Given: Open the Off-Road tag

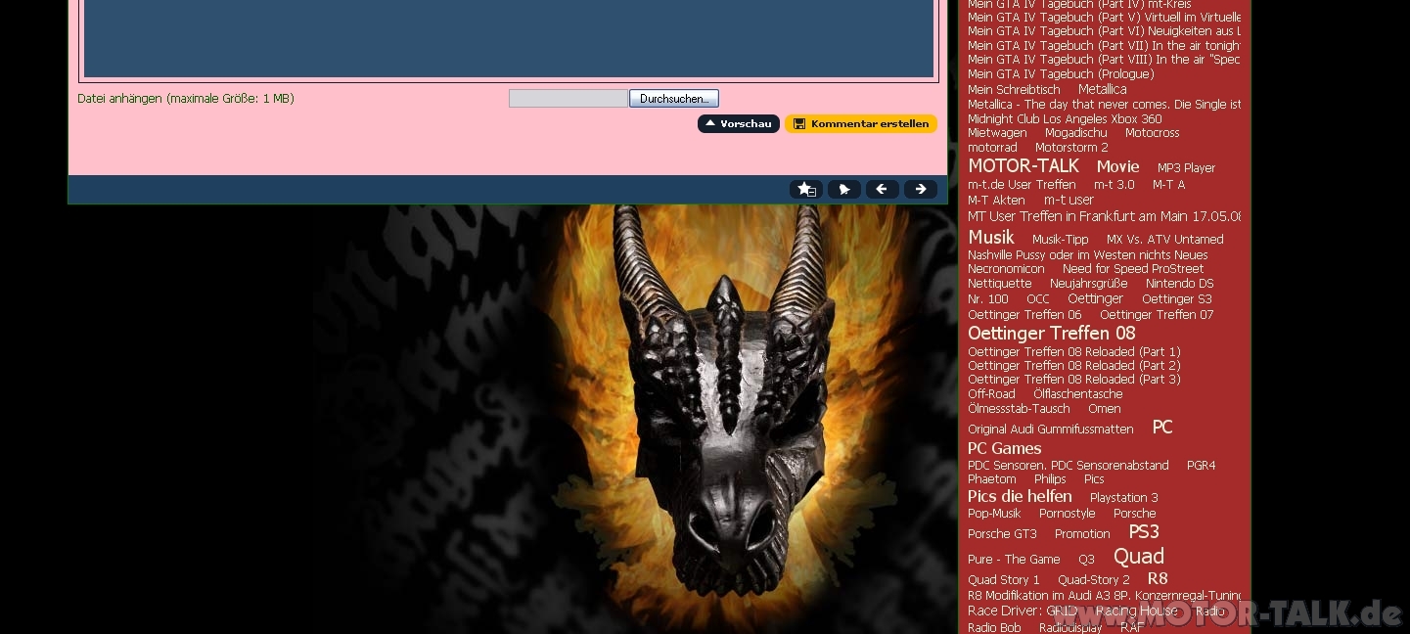Looking at the screenshot, I should 991,394.
